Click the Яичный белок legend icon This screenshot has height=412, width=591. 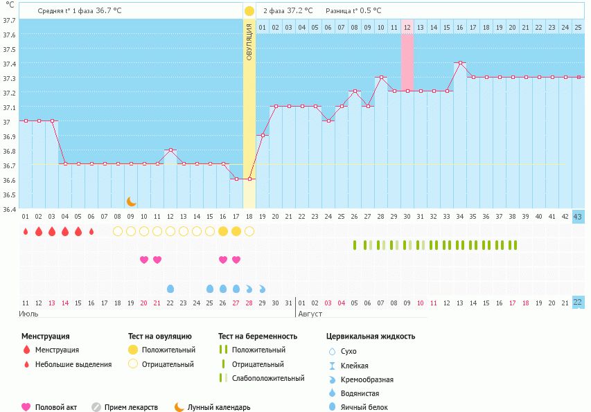point(332,407)
